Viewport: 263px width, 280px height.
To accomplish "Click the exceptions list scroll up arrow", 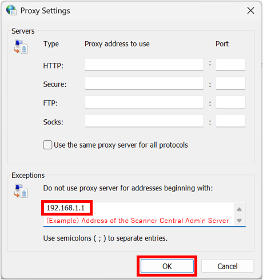I will tap(239, 209).
